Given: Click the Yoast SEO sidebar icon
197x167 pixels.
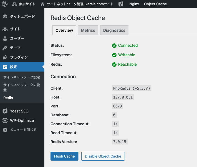Looking at the screenshot, I should click(x=5, y=111).
